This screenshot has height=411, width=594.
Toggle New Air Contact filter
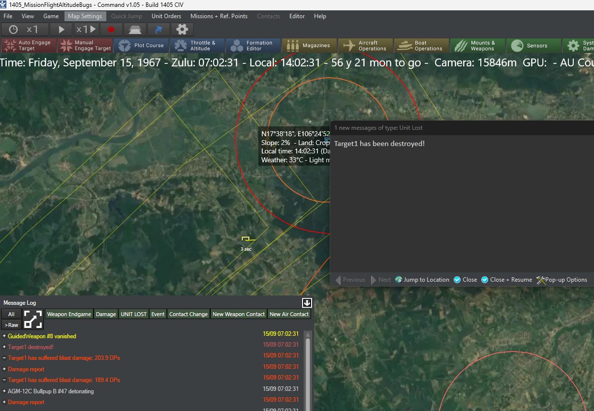pos(289,314)
